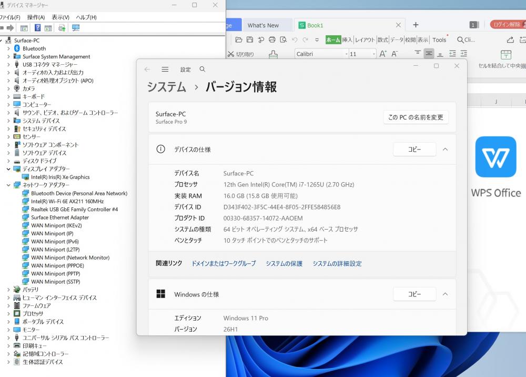Collapse the デバイスの仕様 section chevron

click(x=445, y=150)
